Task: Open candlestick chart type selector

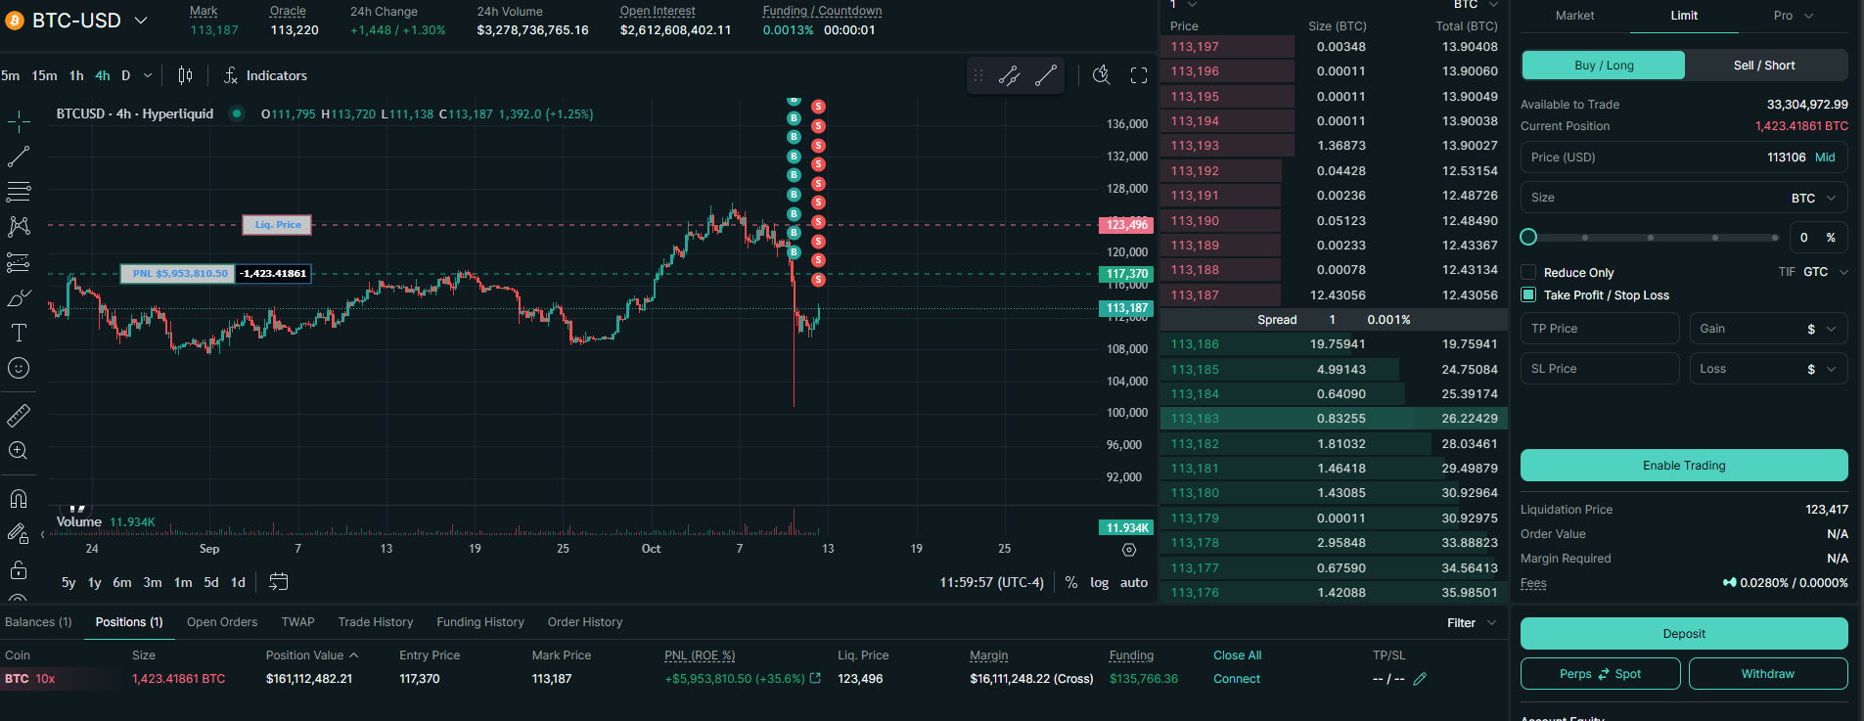Action: tap(185, 75)
